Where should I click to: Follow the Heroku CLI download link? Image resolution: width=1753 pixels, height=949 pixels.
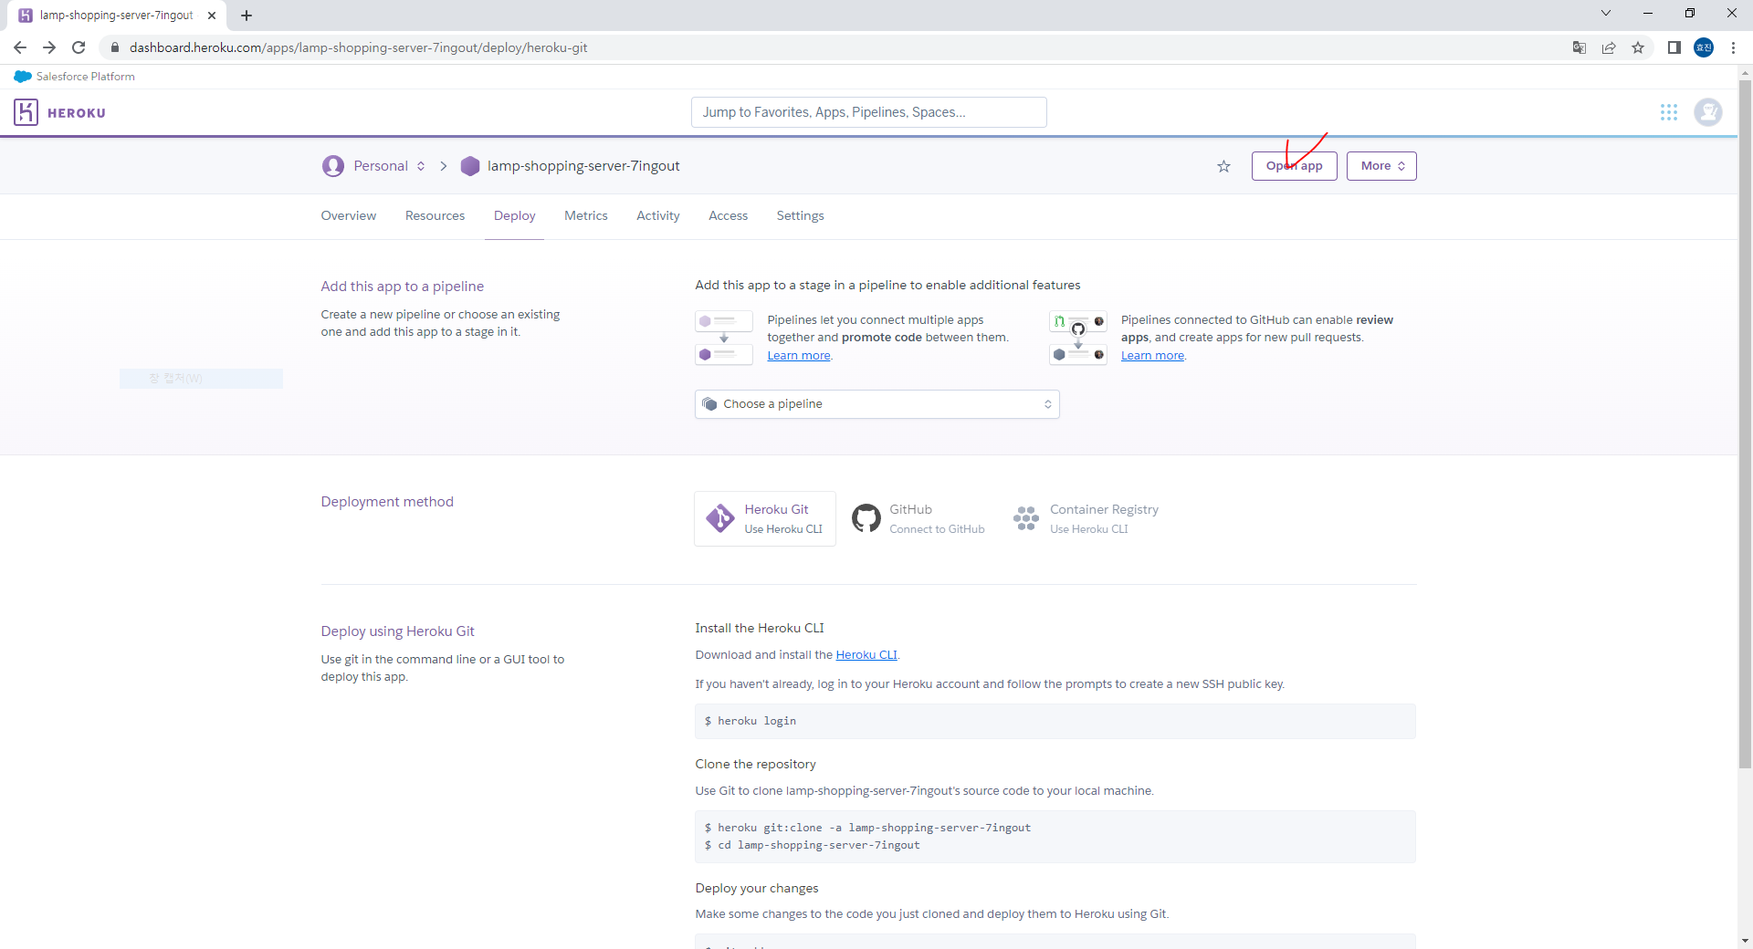[x=866, y=655]
